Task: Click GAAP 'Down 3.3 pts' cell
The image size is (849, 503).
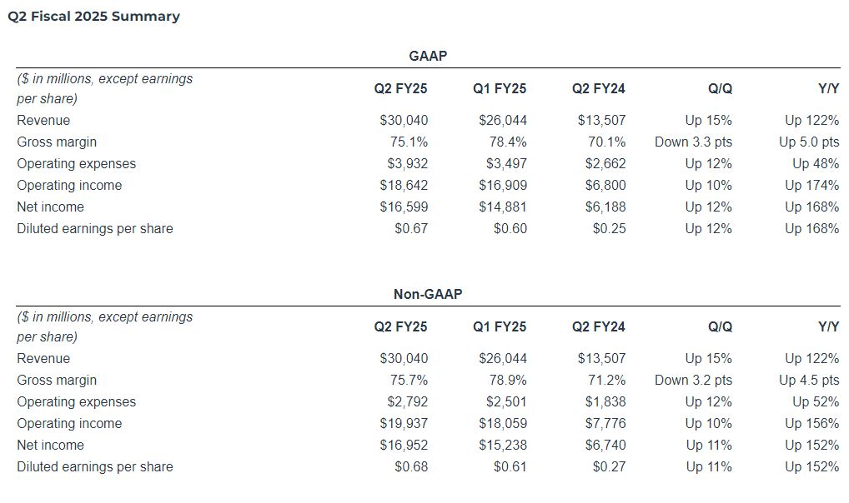Action: [x=693, y=142]
